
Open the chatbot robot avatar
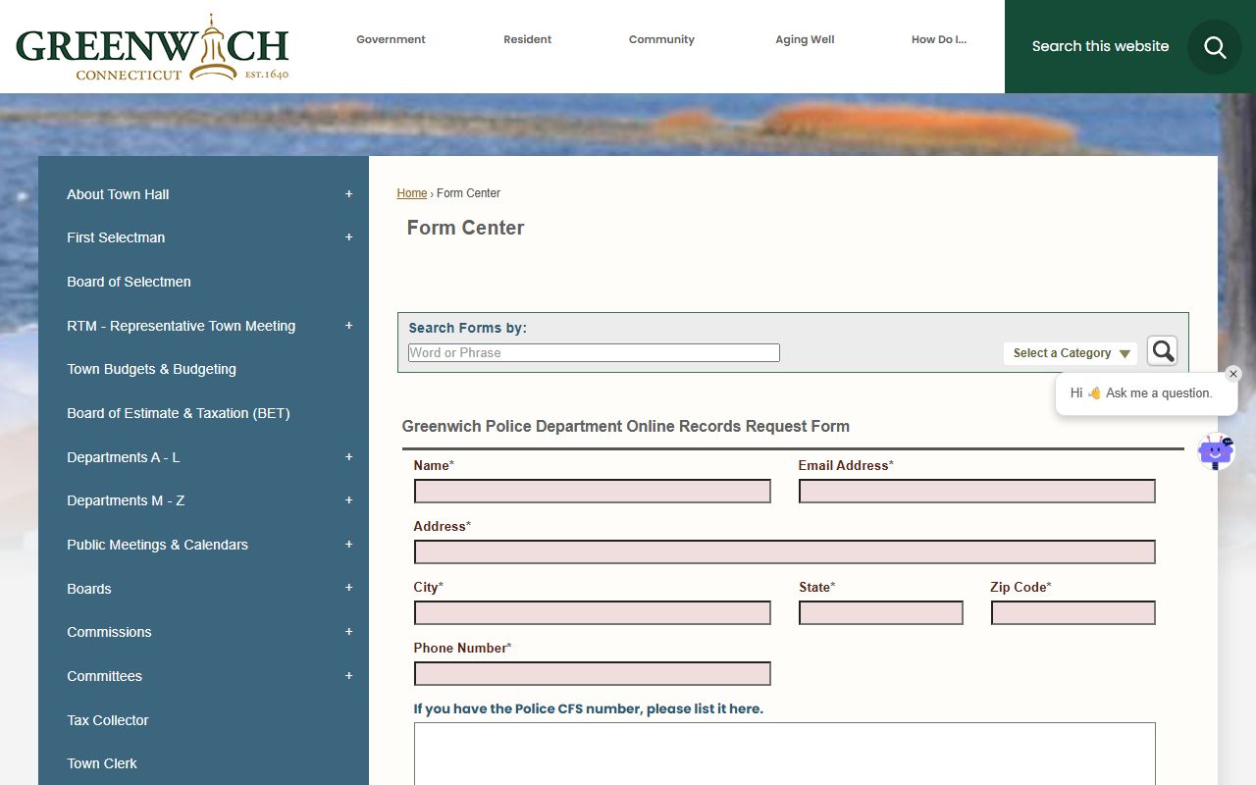[1216, 452]
